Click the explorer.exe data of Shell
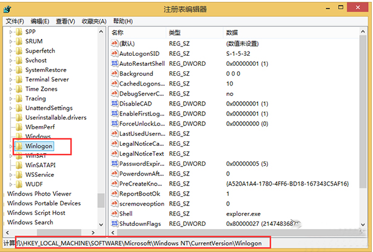The height and width of the screenshot is (252, 373). (x=243, y=214)
